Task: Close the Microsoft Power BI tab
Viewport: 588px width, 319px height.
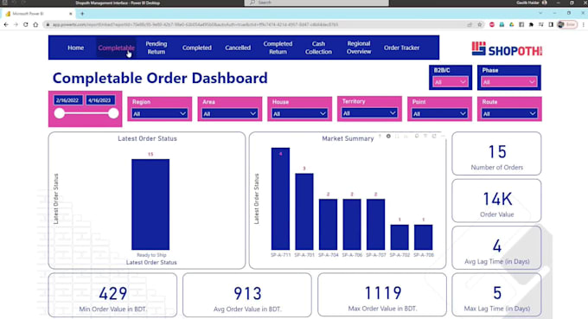Action: pyautogui.click(x=71, y=14)
